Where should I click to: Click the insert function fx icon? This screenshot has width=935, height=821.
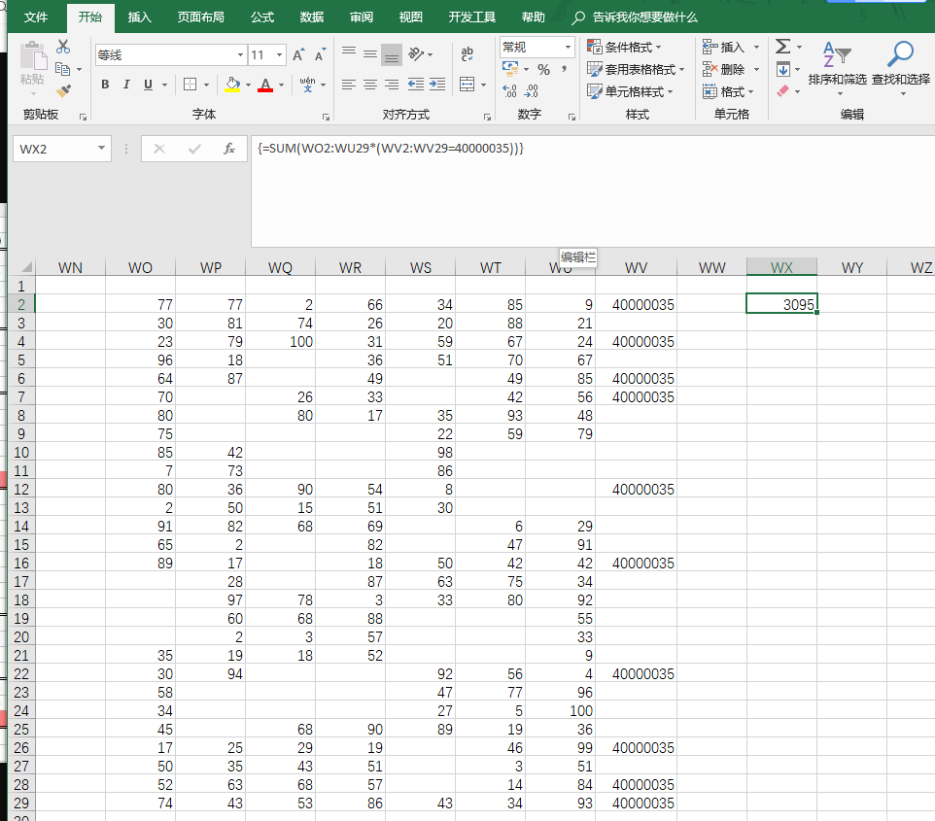pos(229,149)
